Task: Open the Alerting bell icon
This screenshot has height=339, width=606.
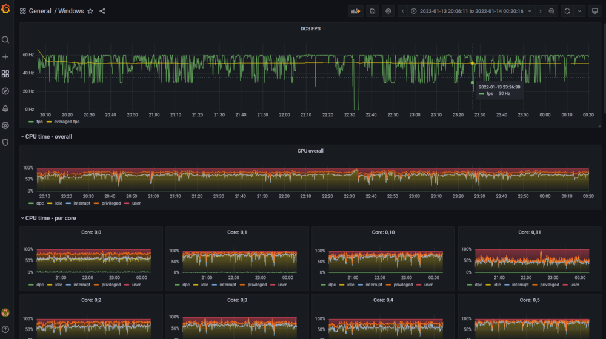Action: point(5,108)
